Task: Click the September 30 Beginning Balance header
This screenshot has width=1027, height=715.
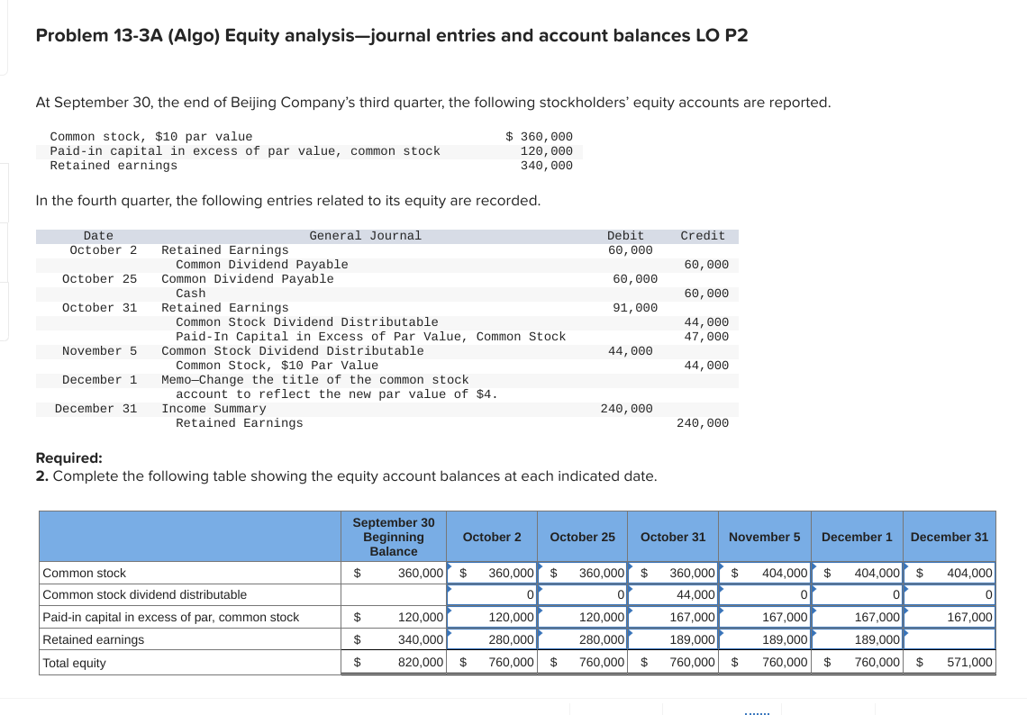Action: coord(393,537)
